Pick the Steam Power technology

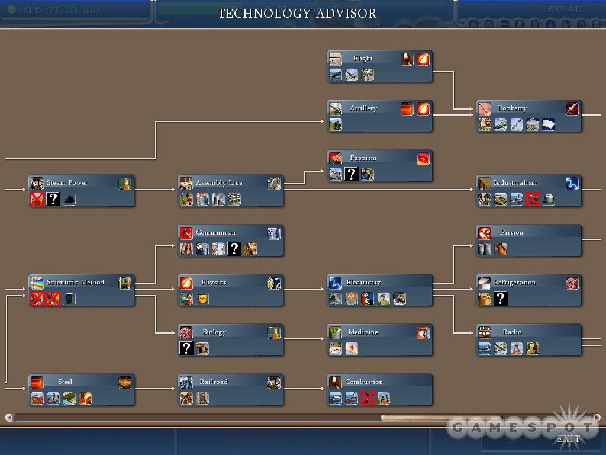click(x=81, y=191)
